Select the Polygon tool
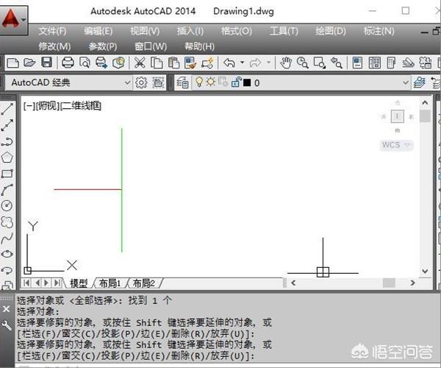 [7, 158]
